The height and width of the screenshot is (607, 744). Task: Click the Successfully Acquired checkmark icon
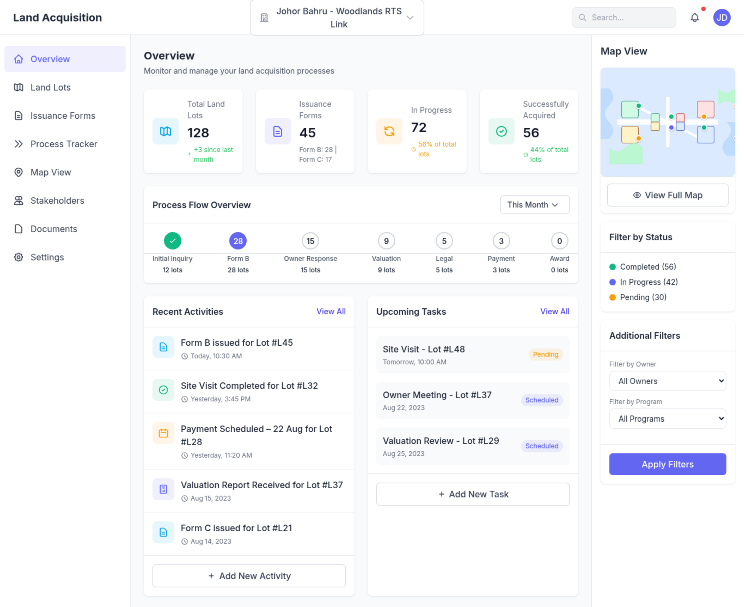tap(501, 131)
